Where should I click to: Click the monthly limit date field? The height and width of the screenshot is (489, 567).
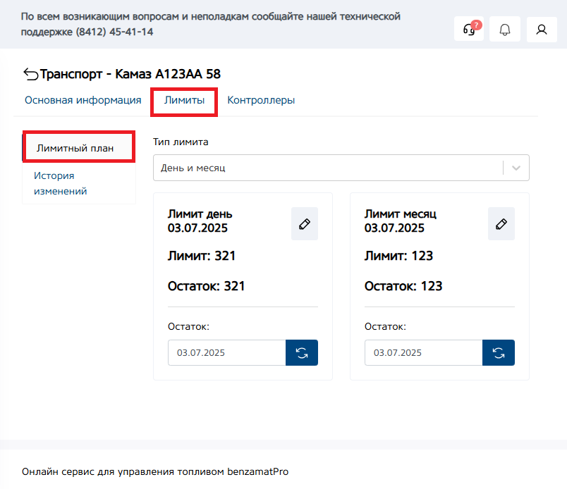pyautogui.click(x=423, y=353)
